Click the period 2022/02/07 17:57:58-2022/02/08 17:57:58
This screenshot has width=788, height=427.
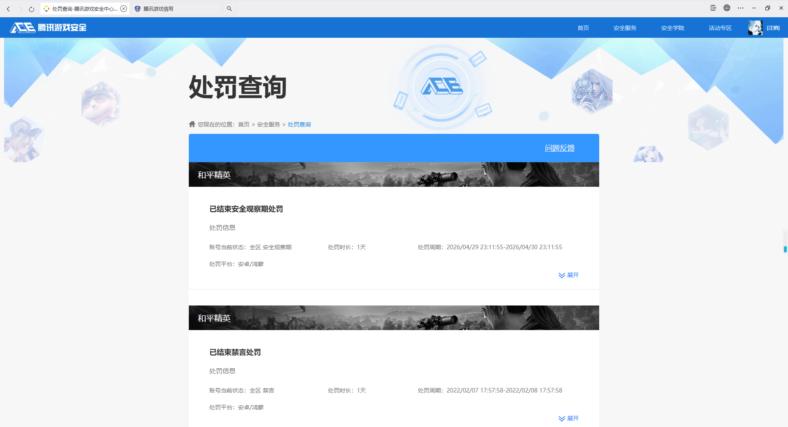504,390
